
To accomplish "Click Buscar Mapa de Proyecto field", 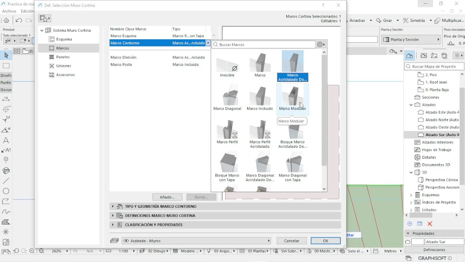I will pos(434,67).
